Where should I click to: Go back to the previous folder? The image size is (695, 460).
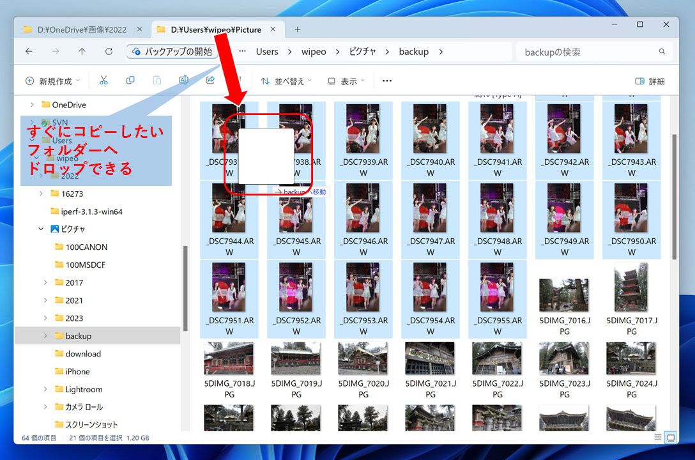(29, 51)
